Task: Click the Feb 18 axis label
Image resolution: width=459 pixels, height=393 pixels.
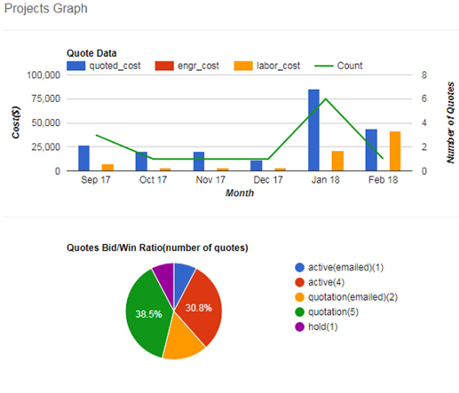Action: pyautogui.click(x=383, y=180)
